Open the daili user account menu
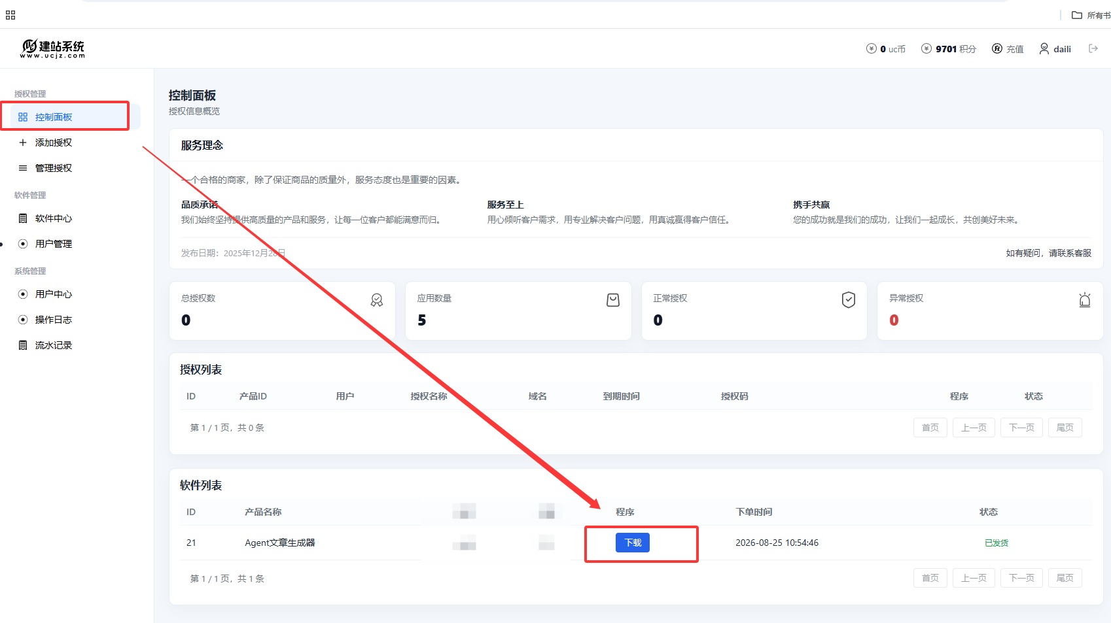The image size is (1111, 623). tap(1055, 48)
